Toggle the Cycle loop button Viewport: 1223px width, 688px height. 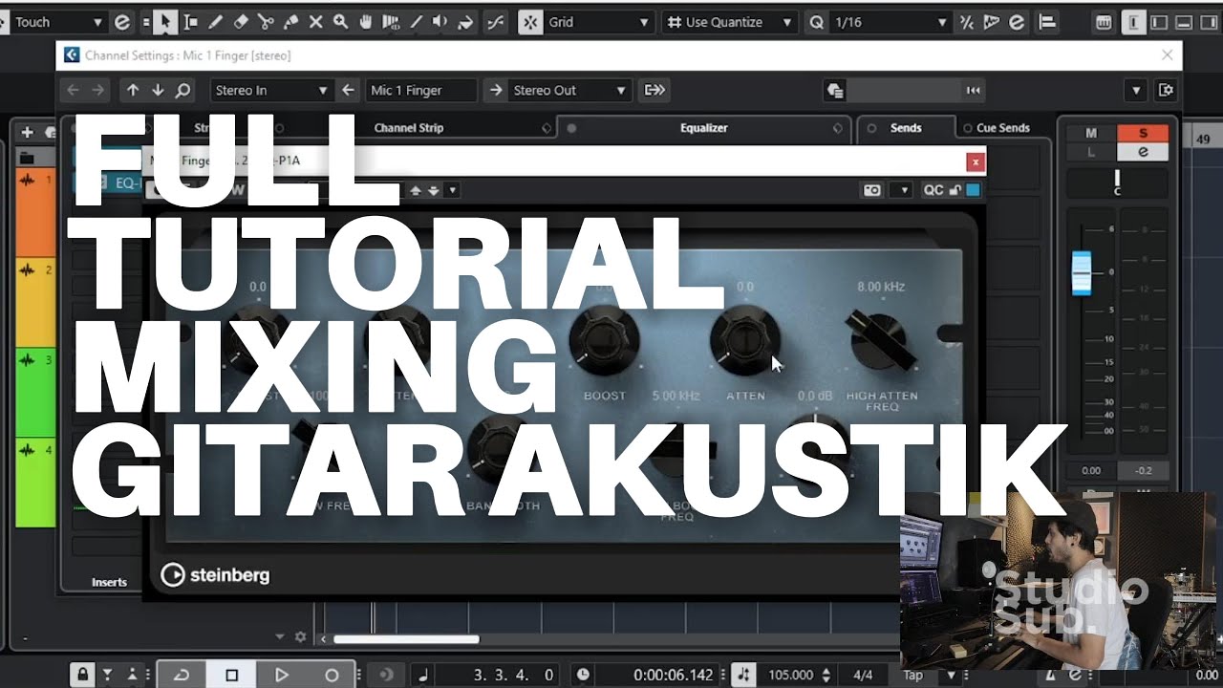(x=182, y=675)
